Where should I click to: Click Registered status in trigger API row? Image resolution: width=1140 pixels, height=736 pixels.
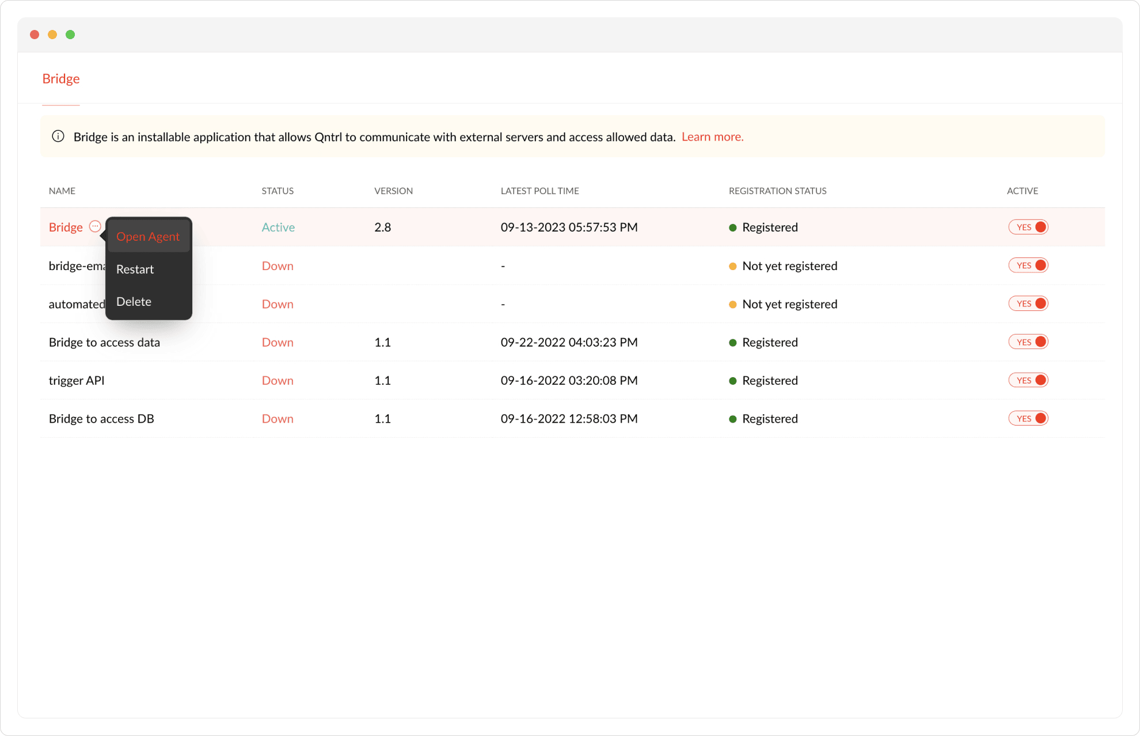coord(770,381)
